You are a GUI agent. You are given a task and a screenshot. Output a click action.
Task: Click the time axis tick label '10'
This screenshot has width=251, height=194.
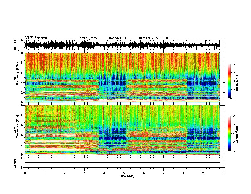tap(223, 173)
